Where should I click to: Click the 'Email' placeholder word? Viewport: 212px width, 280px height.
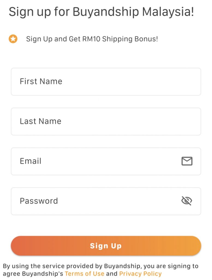pos(31,161)
